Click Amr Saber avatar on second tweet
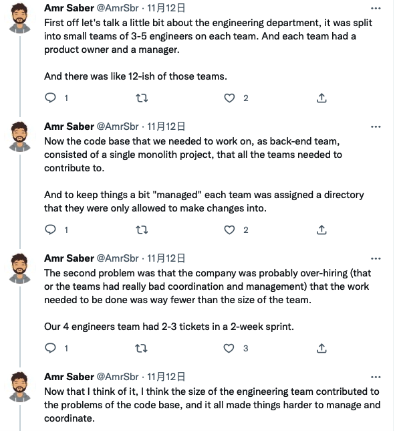The height and width of the screenshot is (431, 395). (x=20, y=137)
